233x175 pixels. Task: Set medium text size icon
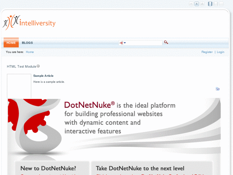[196, 4]
